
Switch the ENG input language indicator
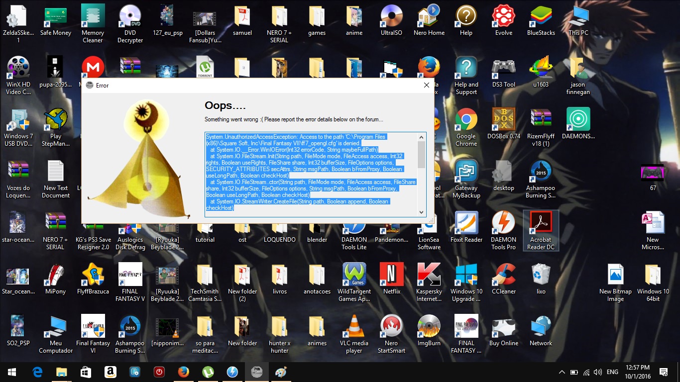tap(612, 372)
